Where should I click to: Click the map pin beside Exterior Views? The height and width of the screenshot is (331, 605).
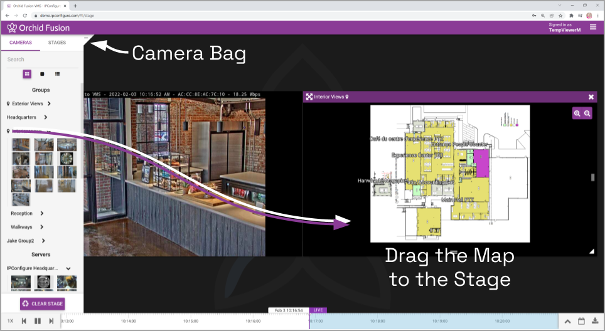coord(8,103)
